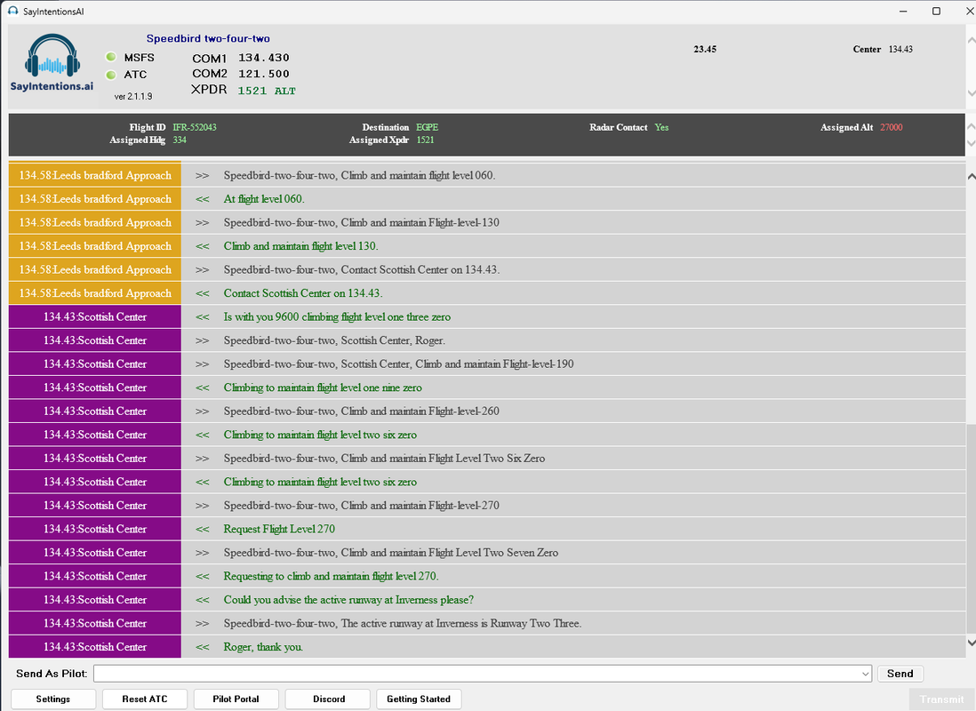
Task: Click the message log scrollbar up arrow
Action: (971, 177)
